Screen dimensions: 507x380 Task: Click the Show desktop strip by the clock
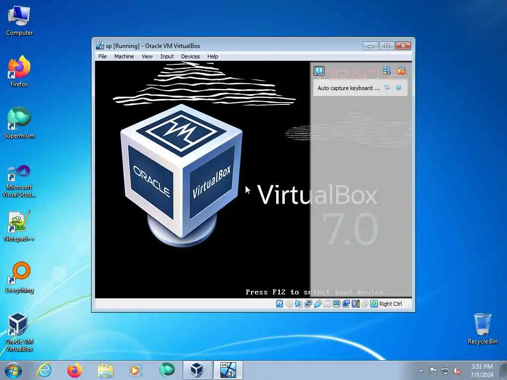click(504, 371)
